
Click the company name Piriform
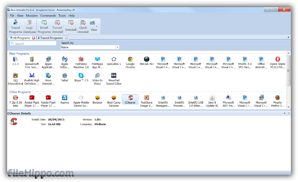click(x=100, y=124)
